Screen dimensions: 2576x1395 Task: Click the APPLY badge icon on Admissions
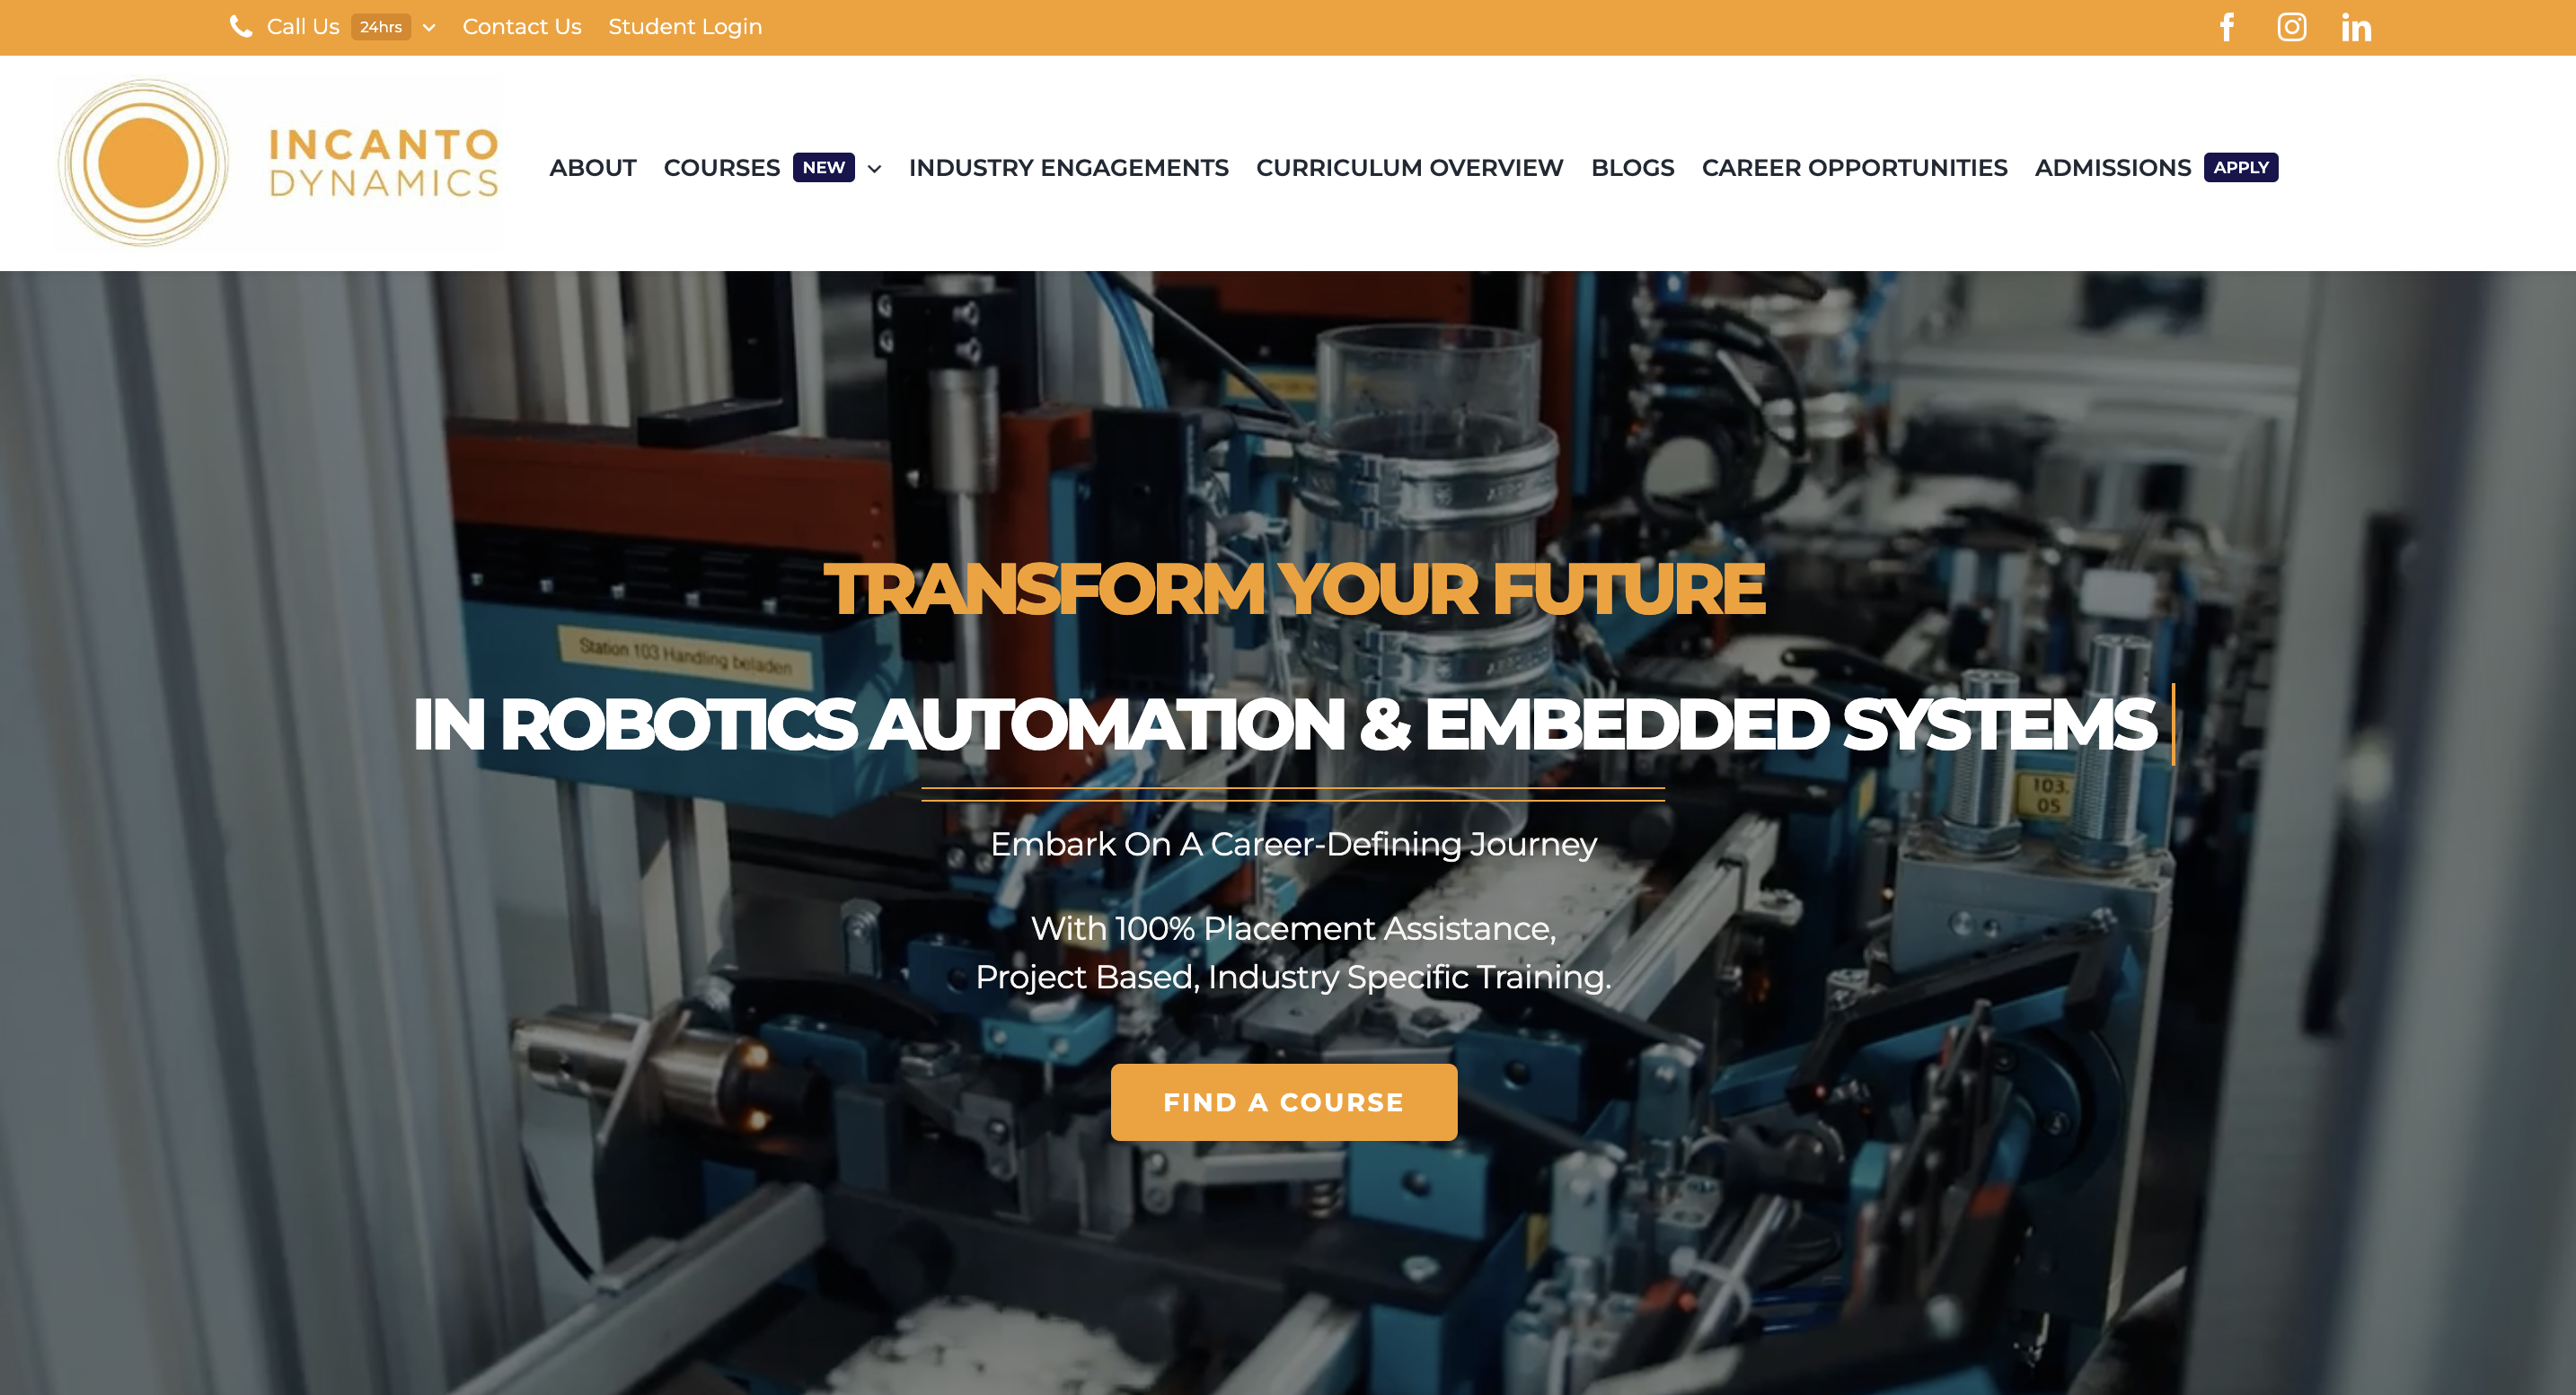pos(2239,167)
